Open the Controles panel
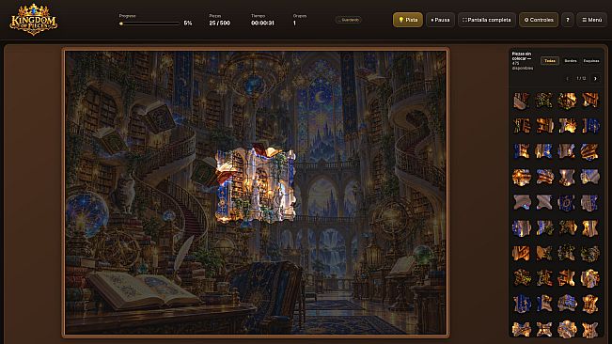This screenshot has height=344, width=612. point(539,20)
